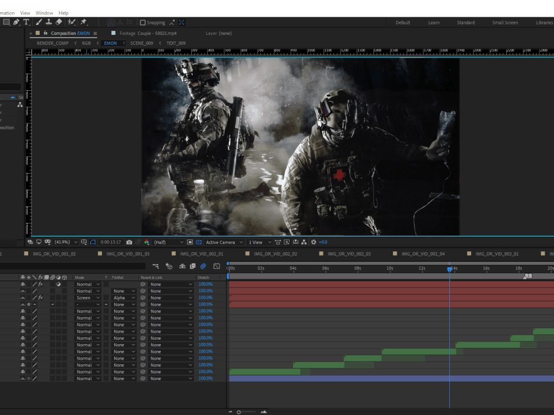
Task: Click the Graph Editor icon in timeline
Action: click(217, 266)
